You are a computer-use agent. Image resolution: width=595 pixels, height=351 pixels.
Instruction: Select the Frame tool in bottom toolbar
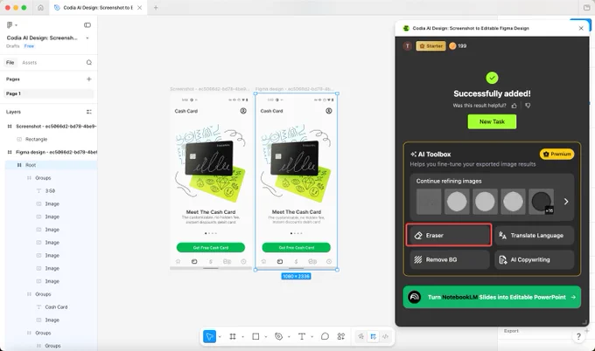tap(233, 336)
